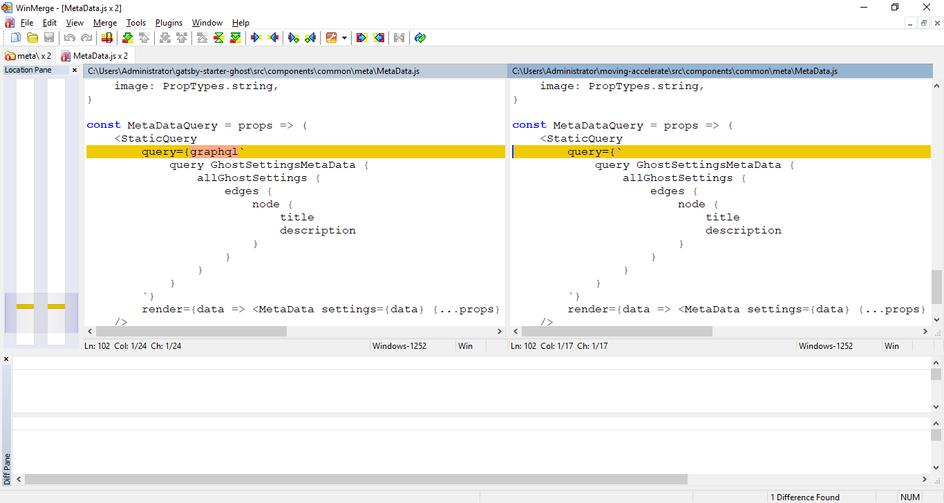The height and width of the screenshot is (503, 944).
Task: Click left pane horizontal scrollbar thumb
Action: click(191, 332)
